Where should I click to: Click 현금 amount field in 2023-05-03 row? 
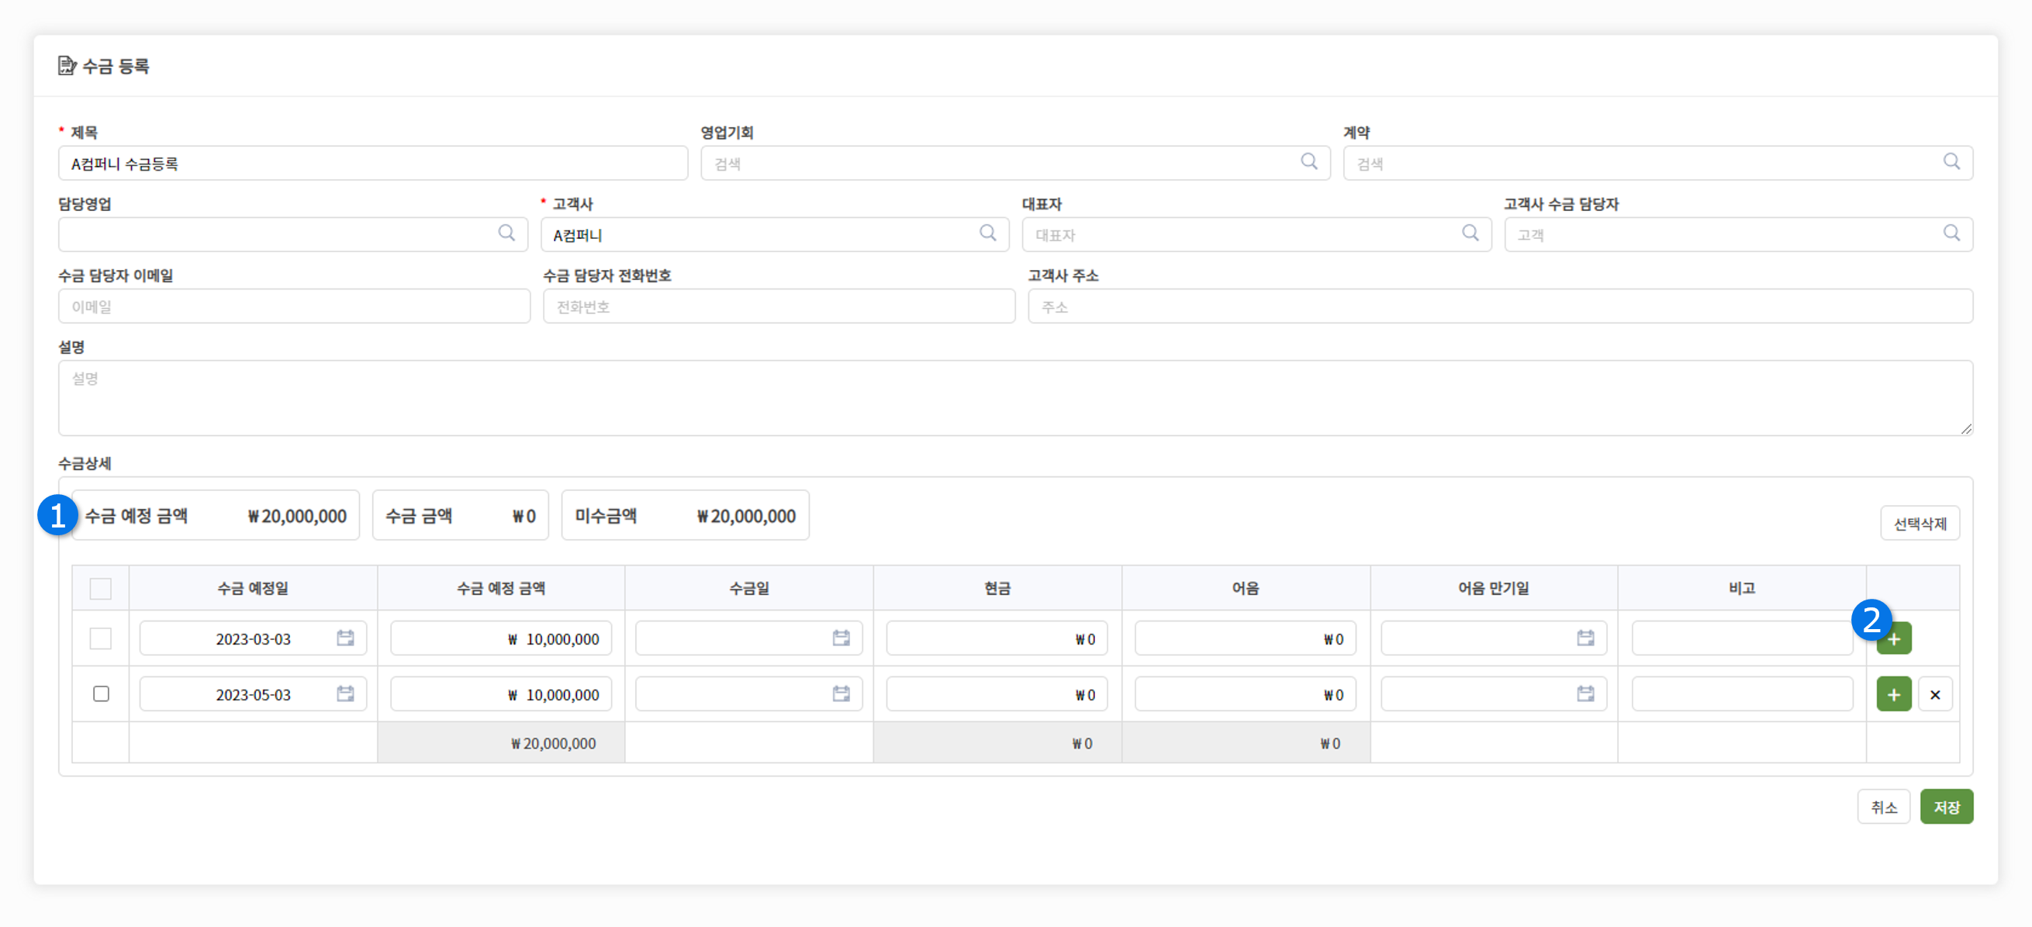997,694
